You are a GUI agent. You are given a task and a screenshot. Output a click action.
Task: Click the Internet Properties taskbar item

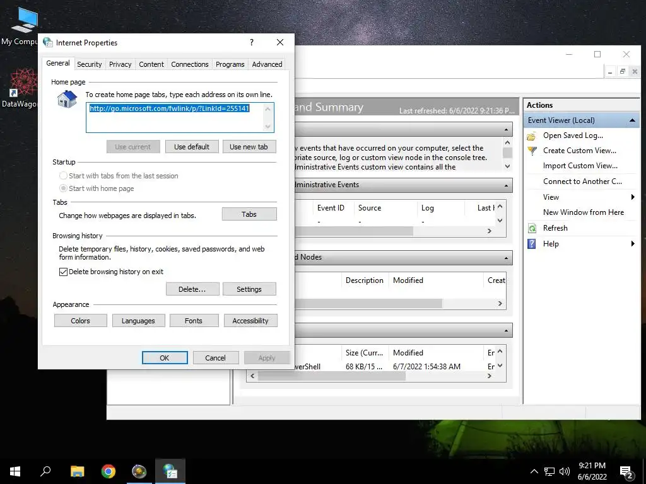pos(170,471)
